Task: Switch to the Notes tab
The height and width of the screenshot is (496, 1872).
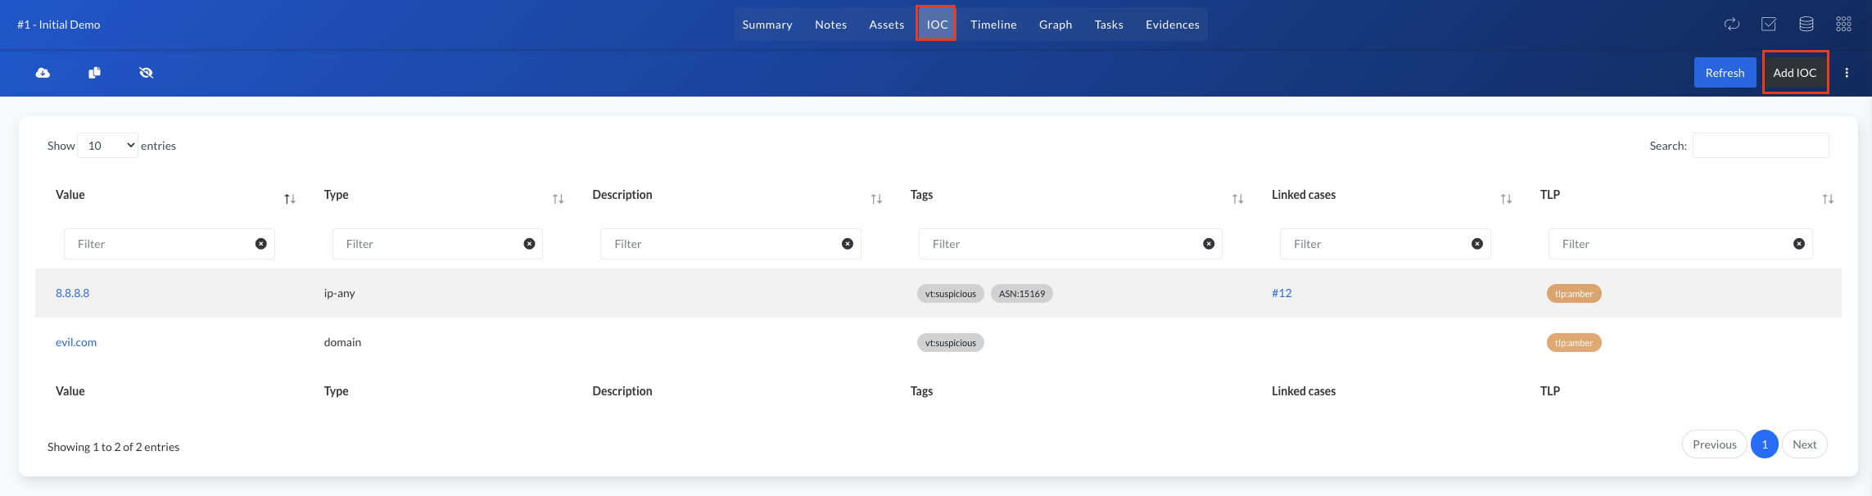Action: coord(830,25)
